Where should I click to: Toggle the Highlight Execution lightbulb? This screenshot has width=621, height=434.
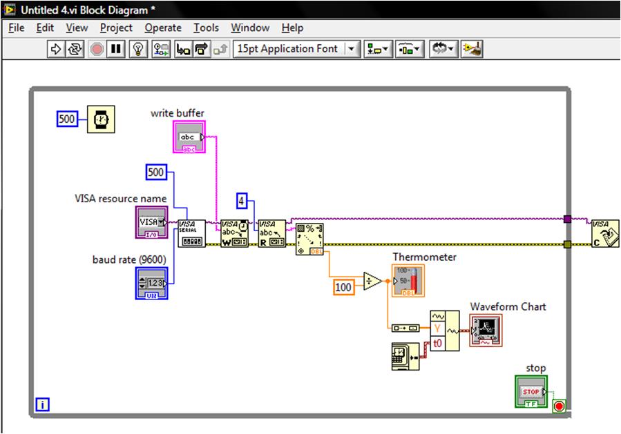point(139,49)
